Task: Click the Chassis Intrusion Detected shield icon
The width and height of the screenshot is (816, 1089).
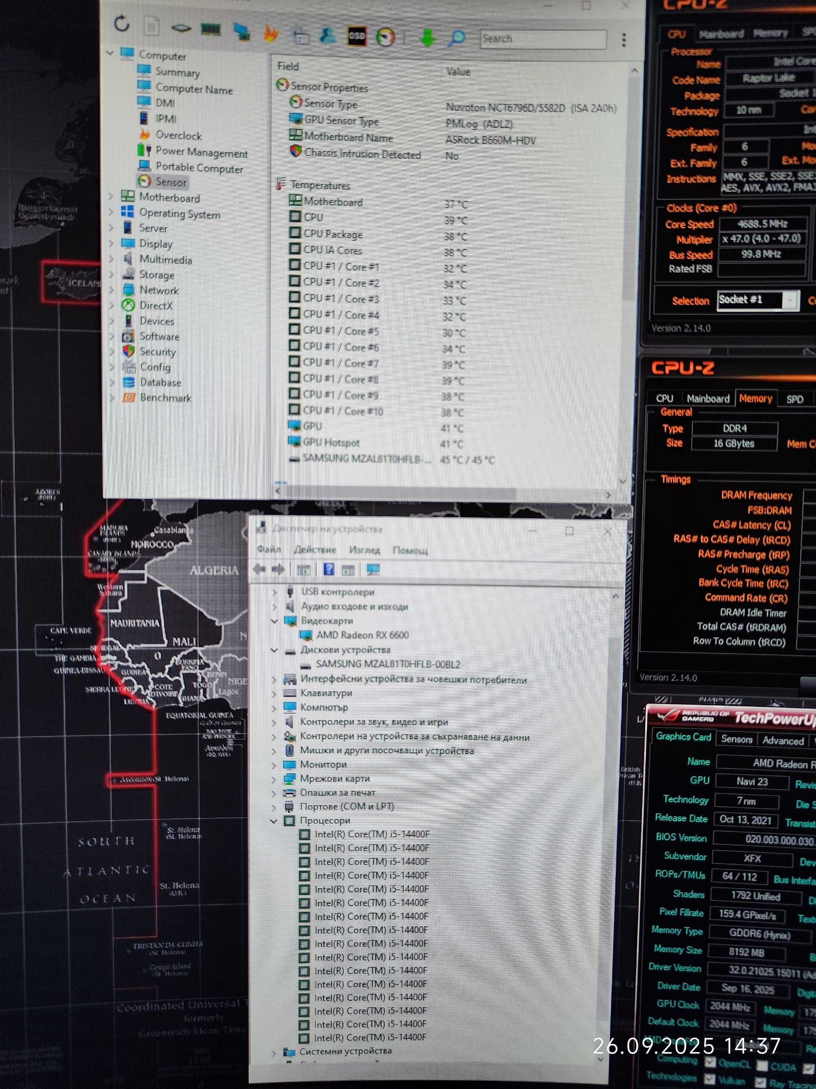Action: point(295,151)
